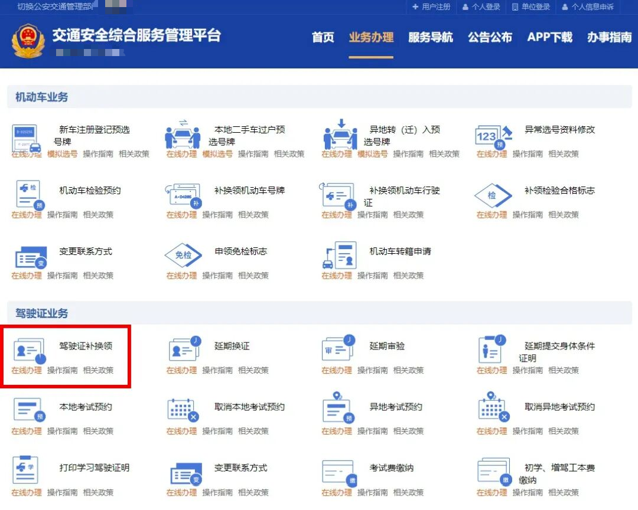The image size is (638, 510).
Task: Click the 驾驶证补换领 title text
Action: (x=86, y=346)
